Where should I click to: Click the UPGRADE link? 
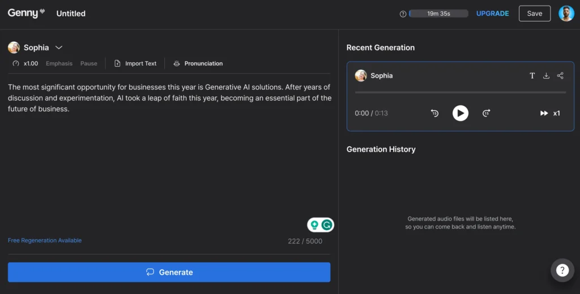[492, 14]
